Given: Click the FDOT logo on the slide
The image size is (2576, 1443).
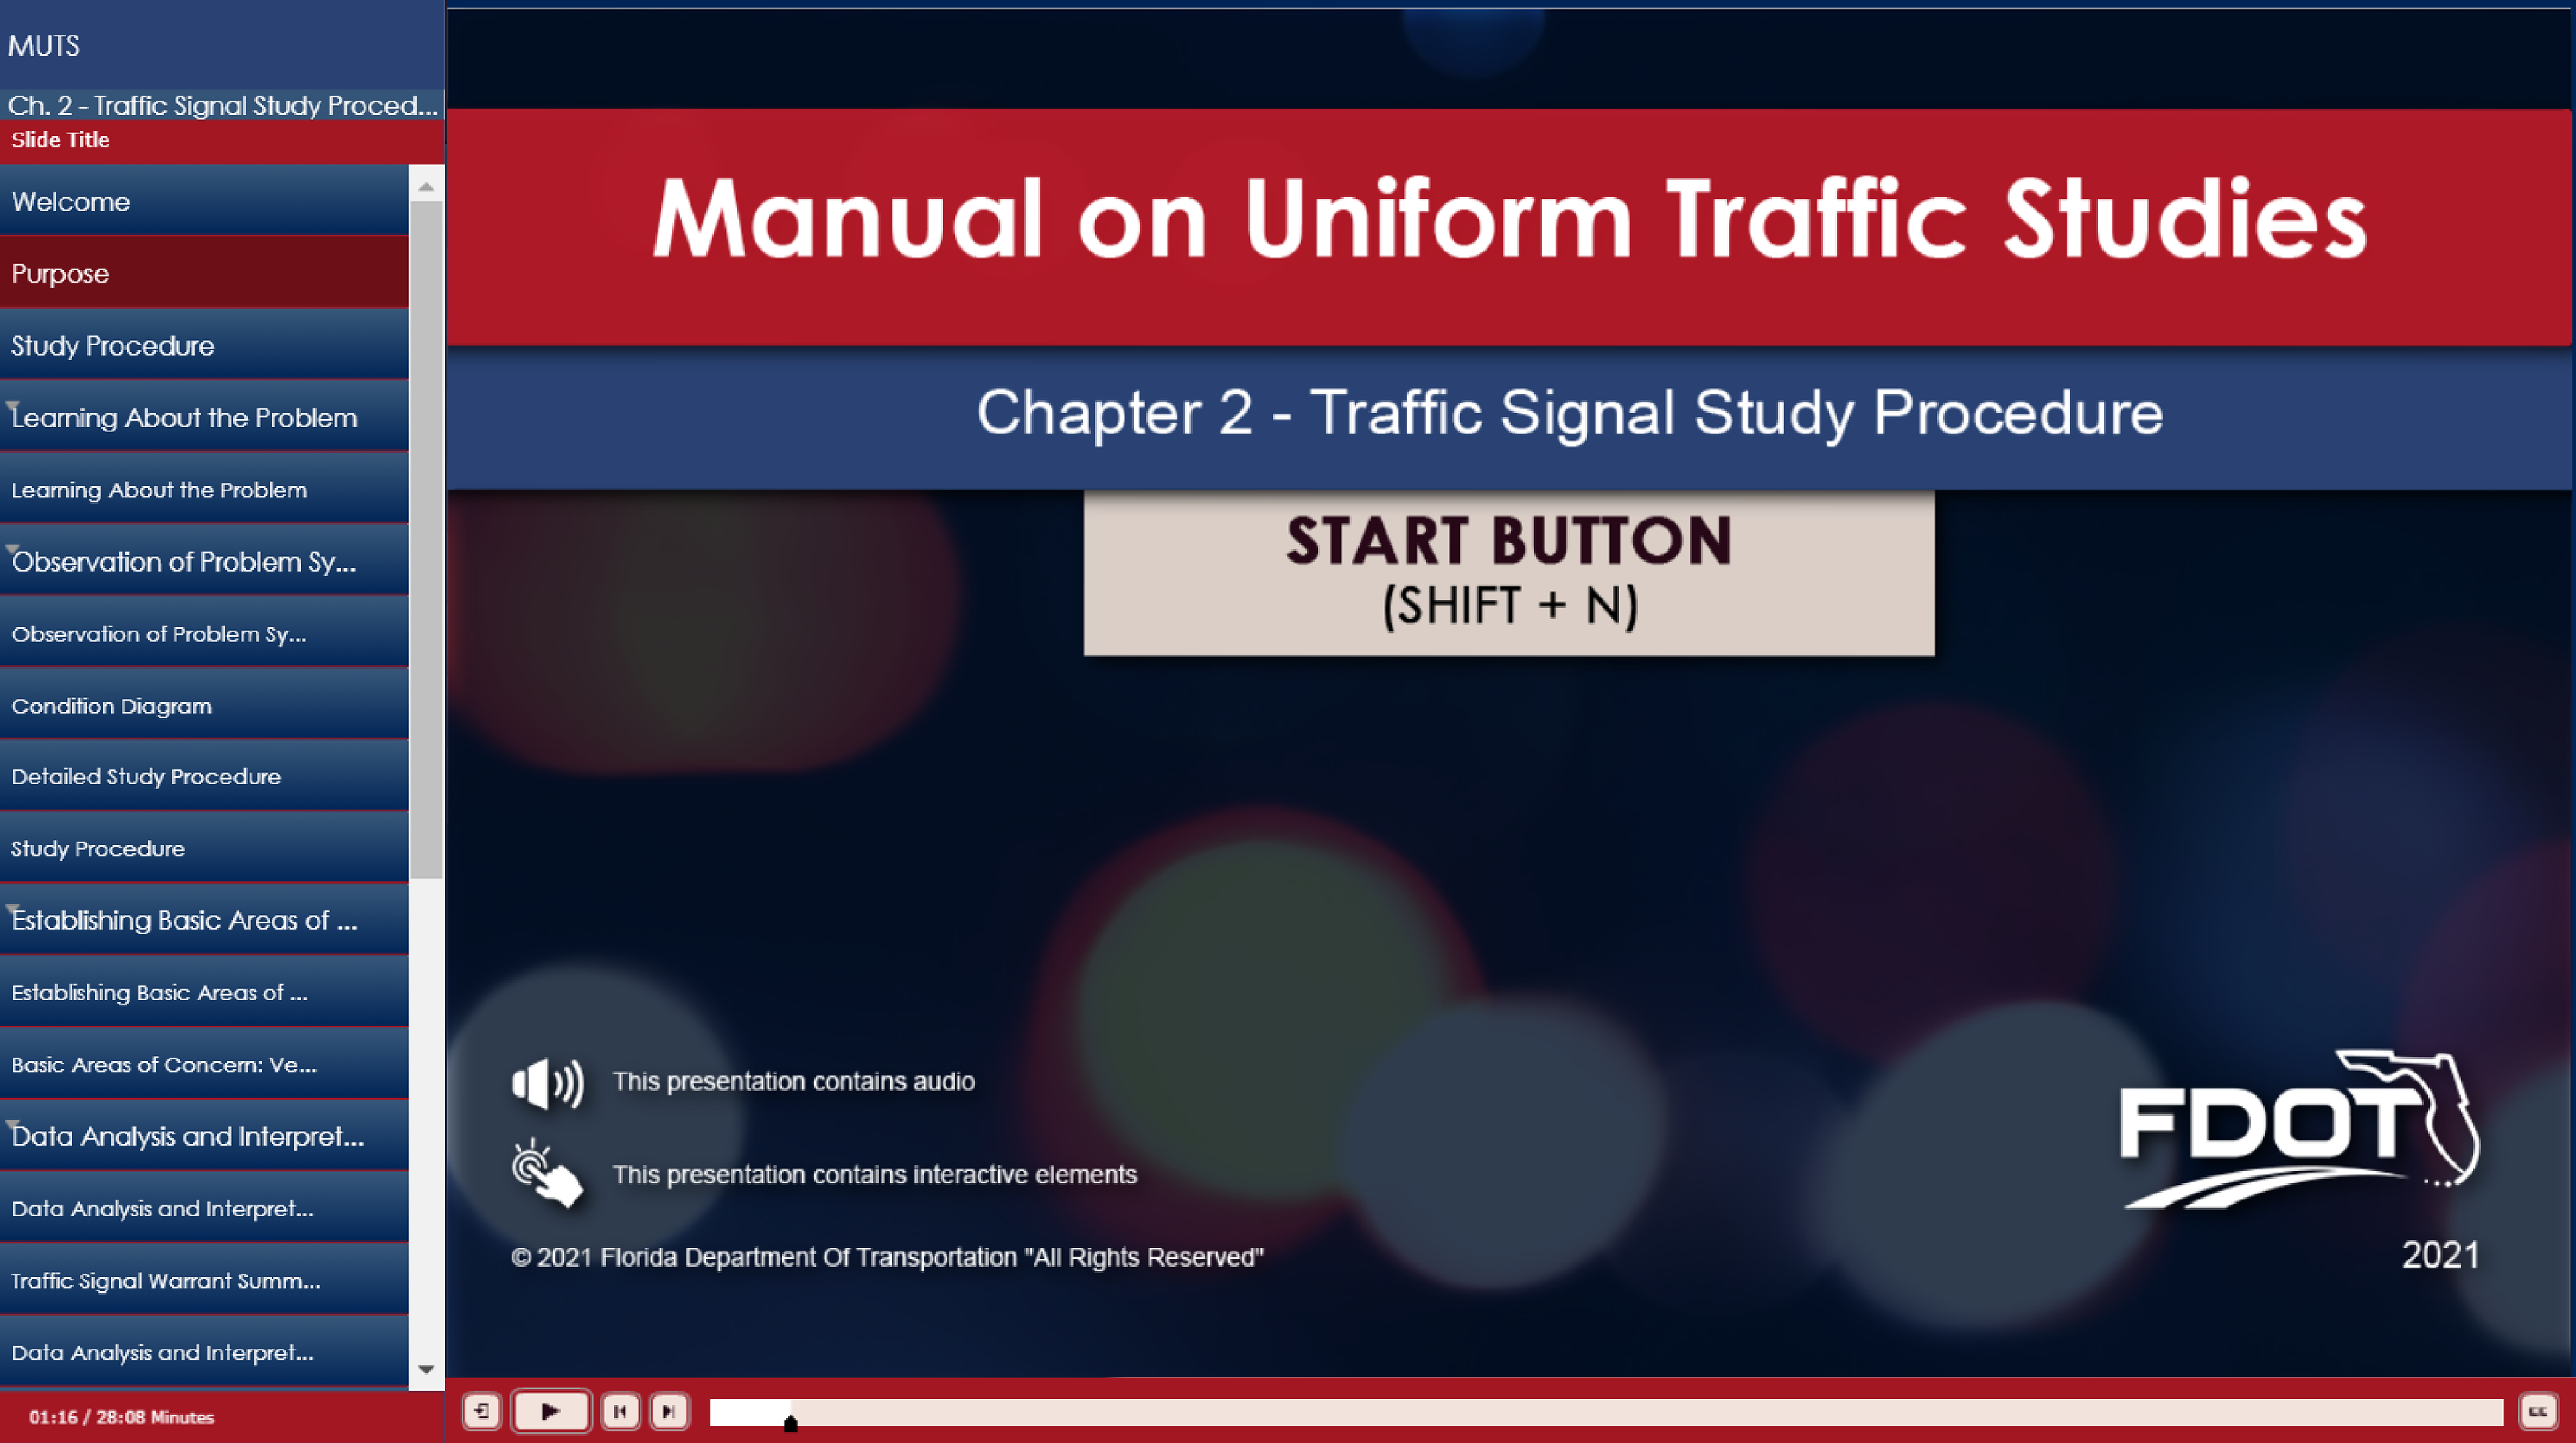Looking at the screenshot, I should click(x=2299, y=1130).
